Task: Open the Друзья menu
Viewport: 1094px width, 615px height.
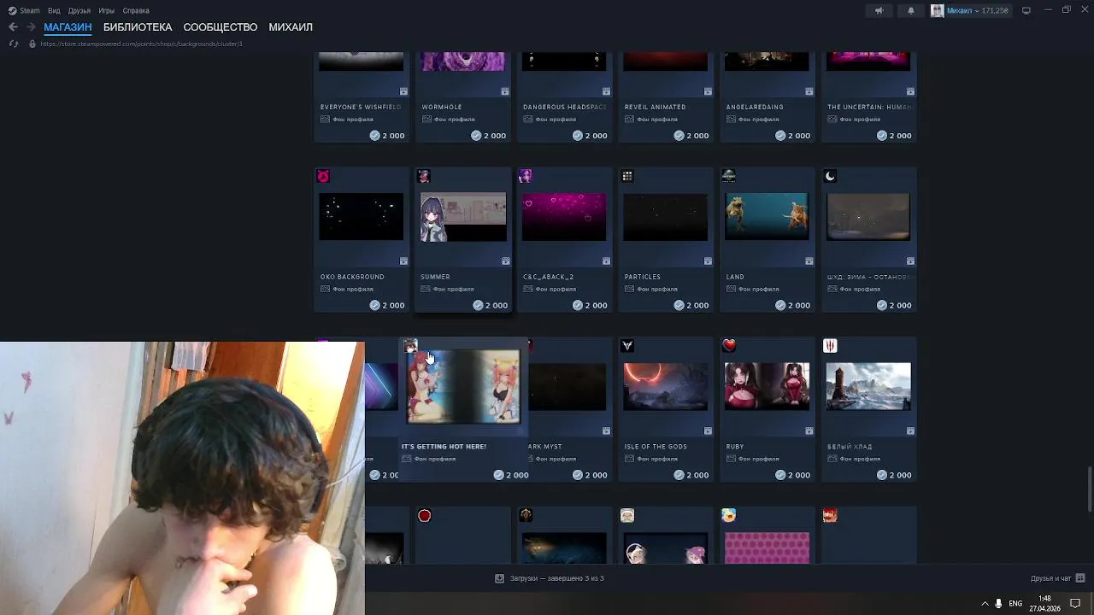Action: tap(79, 10)
